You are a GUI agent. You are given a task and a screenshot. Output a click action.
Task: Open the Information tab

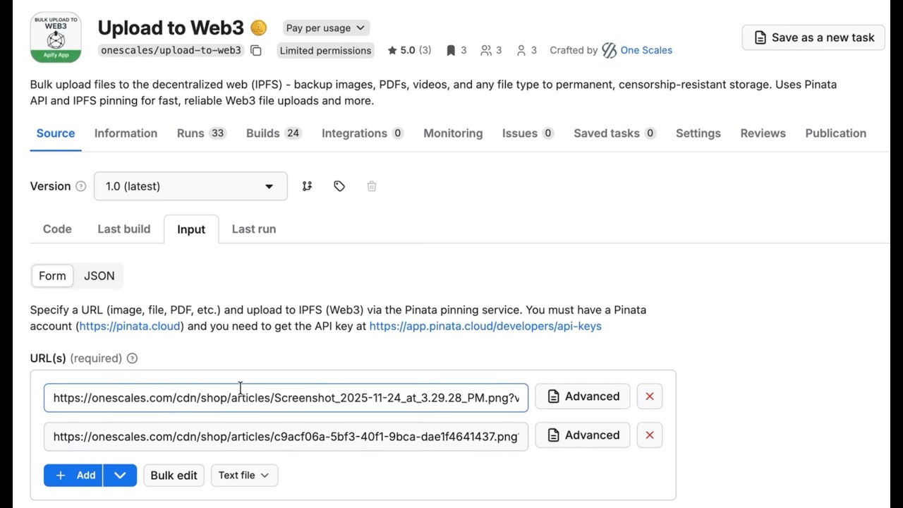pyautogui.click(x=126, y=133)
